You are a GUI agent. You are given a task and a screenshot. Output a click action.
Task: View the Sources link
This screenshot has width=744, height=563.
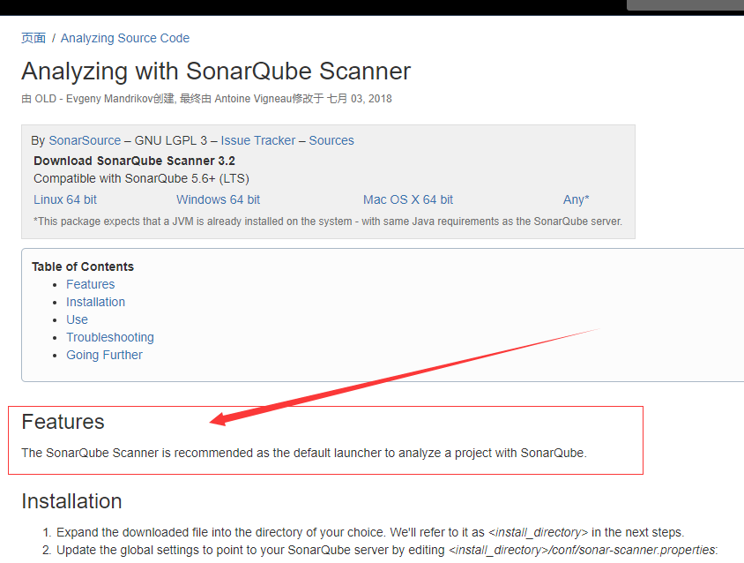click(331, 140)
